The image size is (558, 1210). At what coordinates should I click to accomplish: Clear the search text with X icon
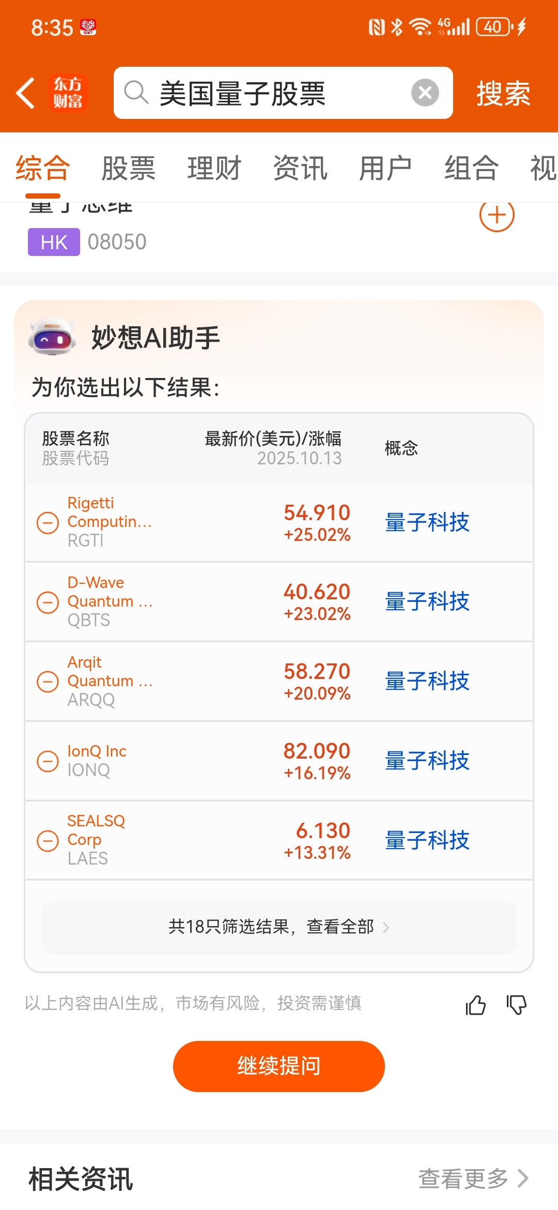coord(425,93)
